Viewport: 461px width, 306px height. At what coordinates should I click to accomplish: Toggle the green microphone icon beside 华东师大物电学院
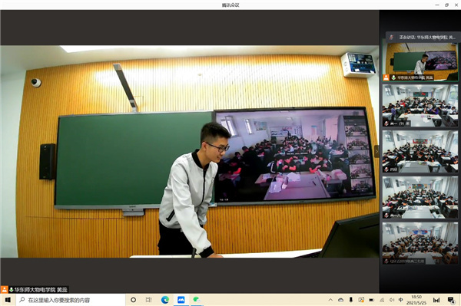(12, 290)
